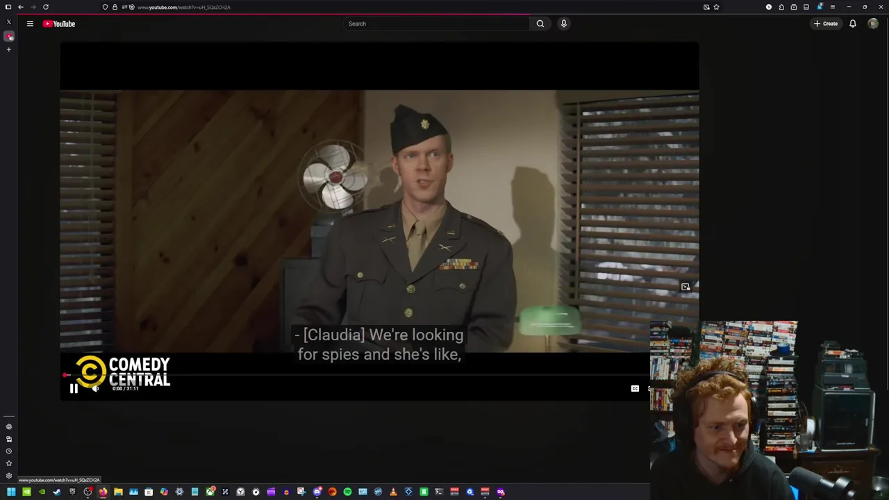Screen dimensions: 889x500
Task: Click the magnifier search submit button
Action: pos(540,24)
